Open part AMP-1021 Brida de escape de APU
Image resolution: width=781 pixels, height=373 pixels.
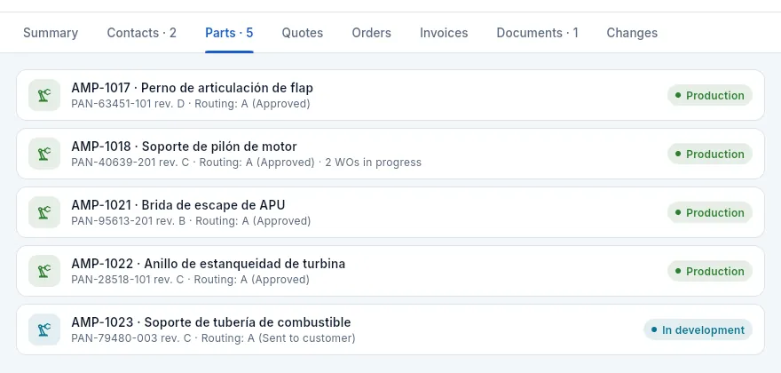click(390, 212)
